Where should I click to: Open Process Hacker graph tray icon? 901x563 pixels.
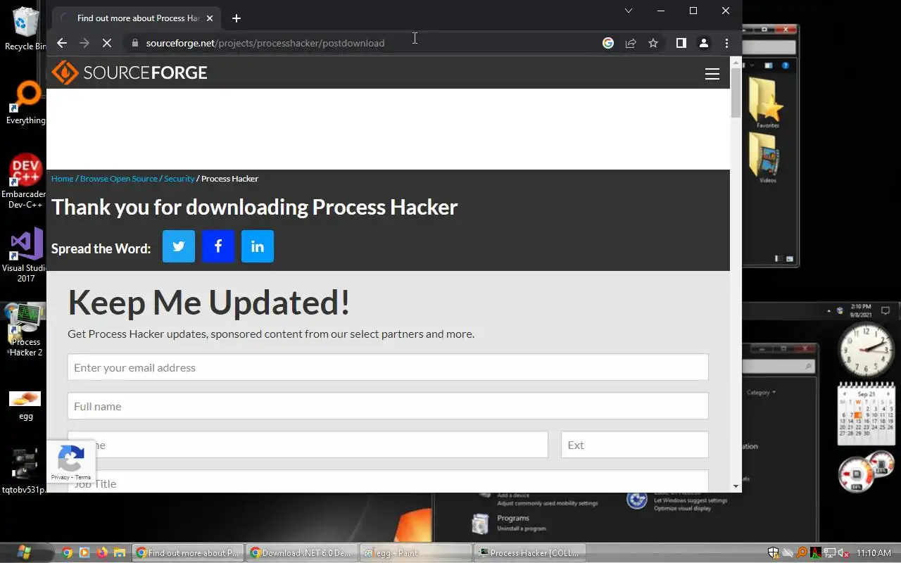816,553
